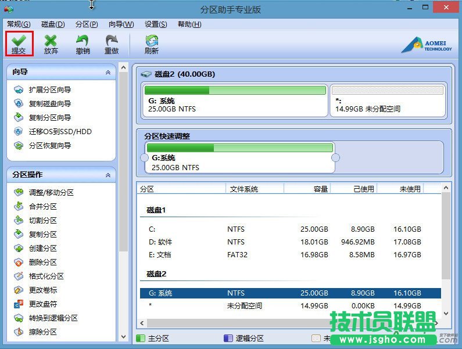Open the 设置(S) menu
The width and height of the screenshot is (462, 349).
click(x=156, y=24)
